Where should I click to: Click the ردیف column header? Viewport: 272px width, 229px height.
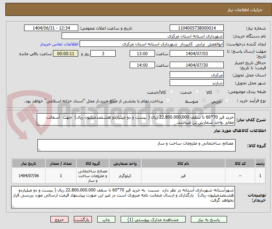(x=260, y=163)
